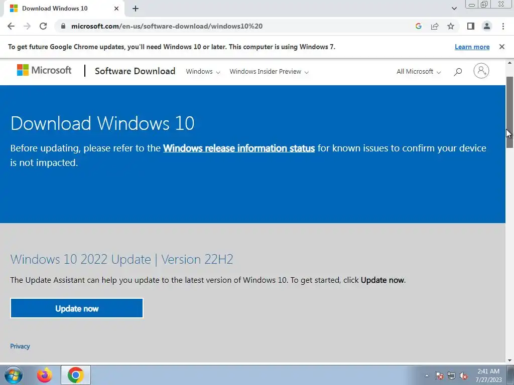This screenshot has height=385, width=514.
Task: Focus the address bar URL
Action: coord(167,26)
